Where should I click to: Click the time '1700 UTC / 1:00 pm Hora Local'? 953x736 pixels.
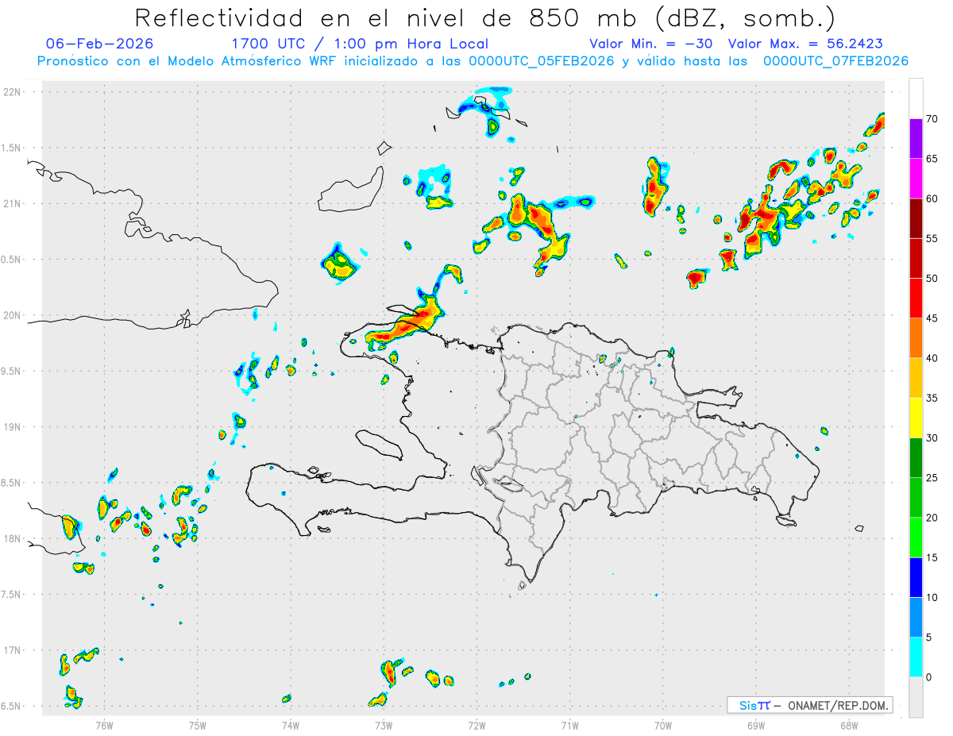pos(360,44)
